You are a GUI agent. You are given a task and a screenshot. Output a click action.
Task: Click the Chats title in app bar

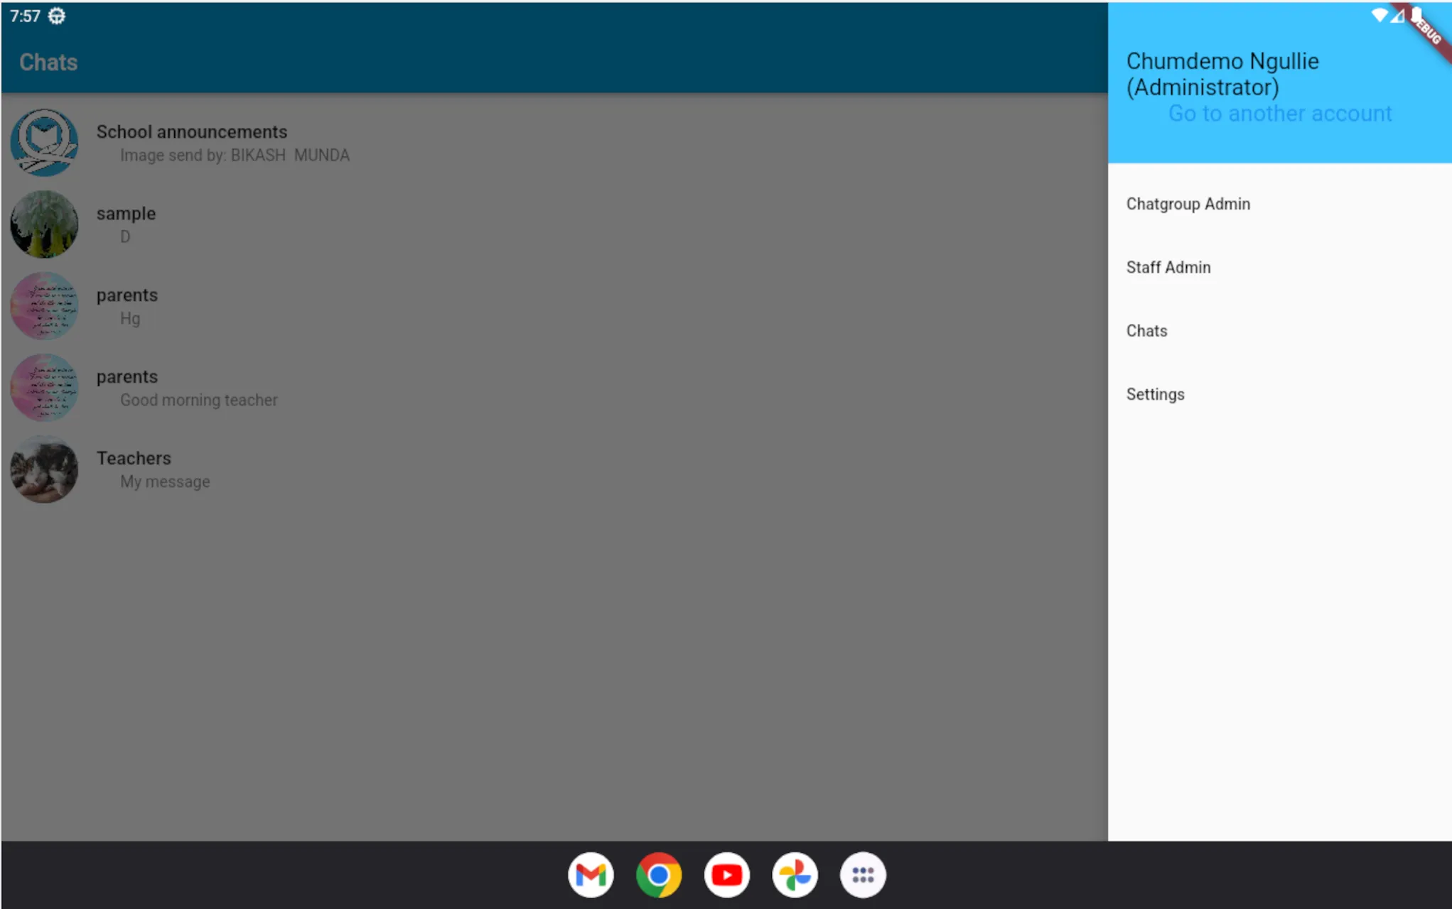pos(48,62)
